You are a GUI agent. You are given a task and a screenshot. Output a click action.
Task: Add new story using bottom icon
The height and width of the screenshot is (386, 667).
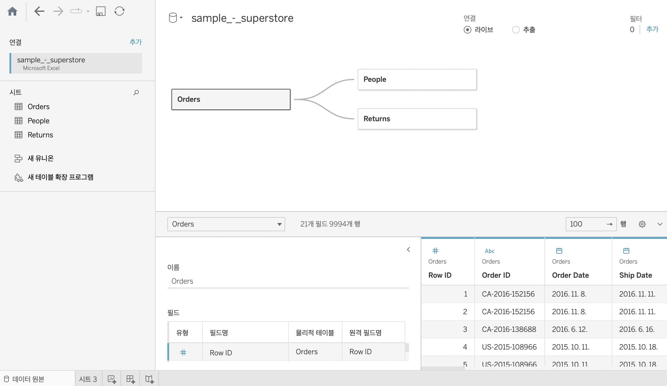pyautogui.click(x=149, y=379)
